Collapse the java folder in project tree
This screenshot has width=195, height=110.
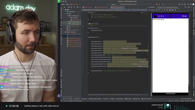[x=66, y=13]
